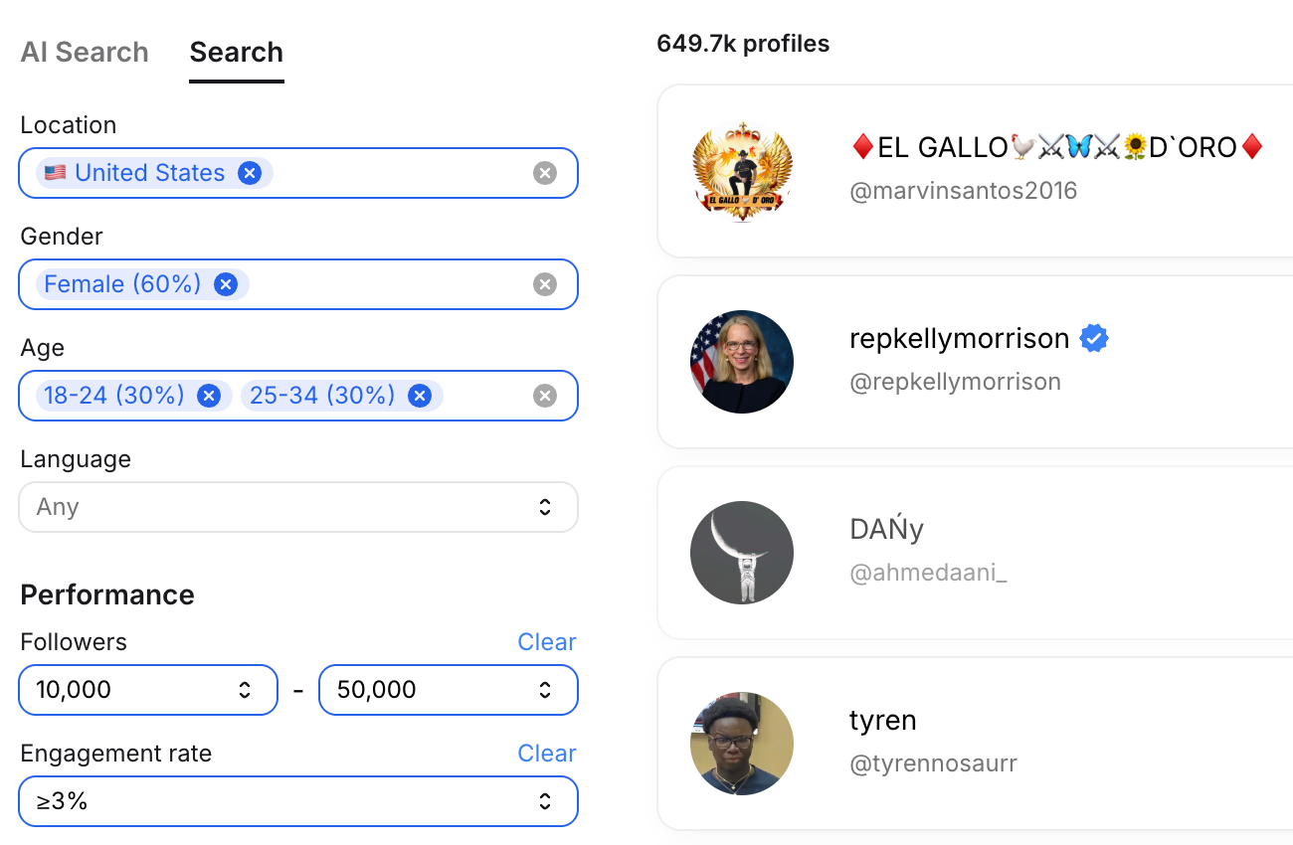This screenshot has height=845, width=1293.
Task: Open tyren's profile card
Action: tap(975, 743)
